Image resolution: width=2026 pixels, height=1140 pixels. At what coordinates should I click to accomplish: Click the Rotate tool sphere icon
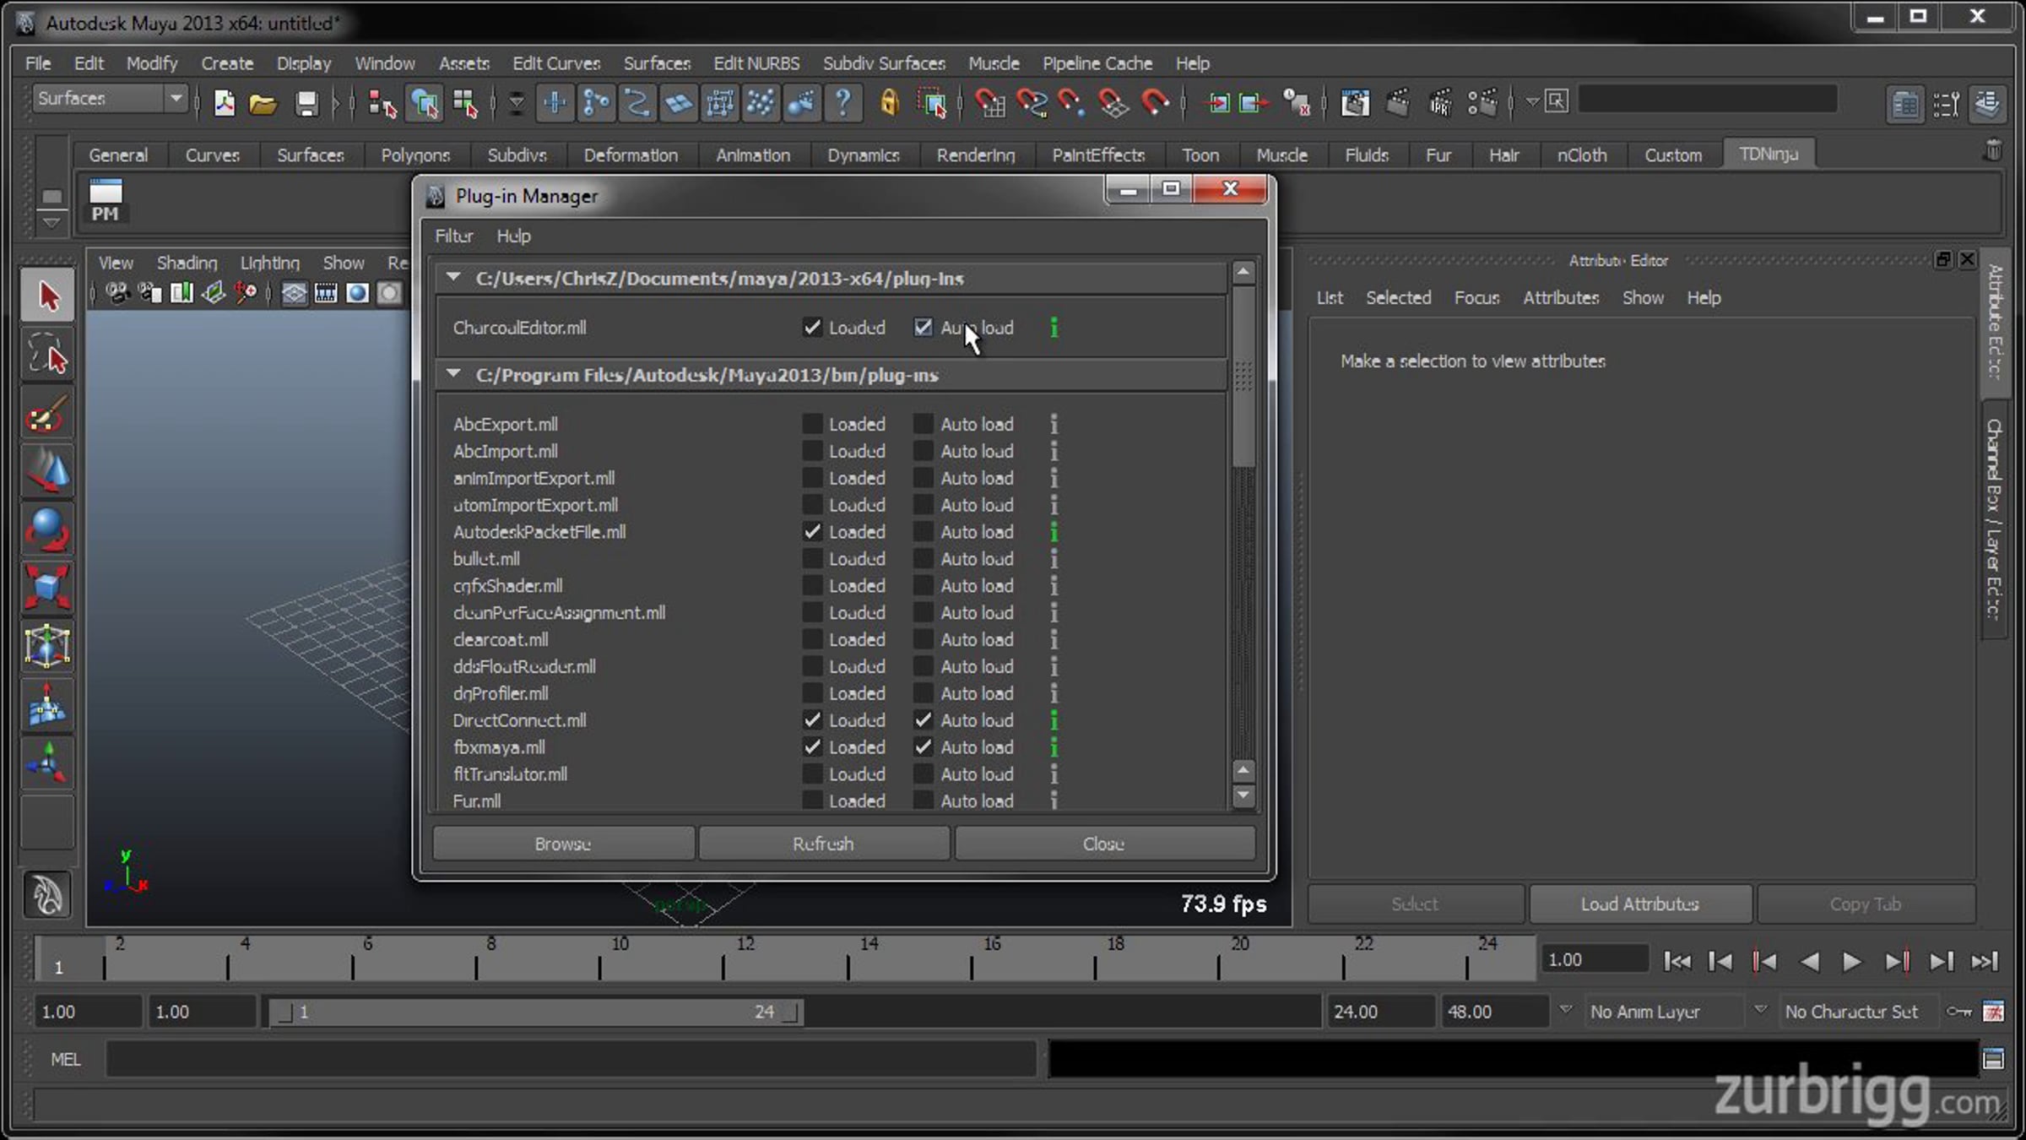[x=47, y=529]
